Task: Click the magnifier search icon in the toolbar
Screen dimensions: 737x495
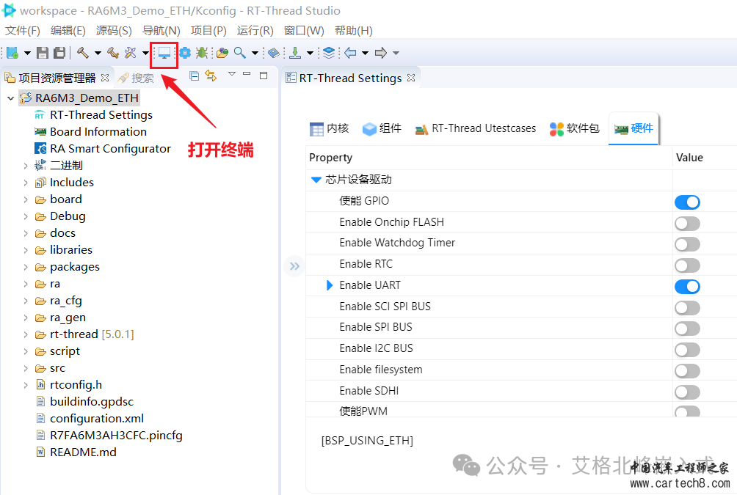Action: [240, 53]
